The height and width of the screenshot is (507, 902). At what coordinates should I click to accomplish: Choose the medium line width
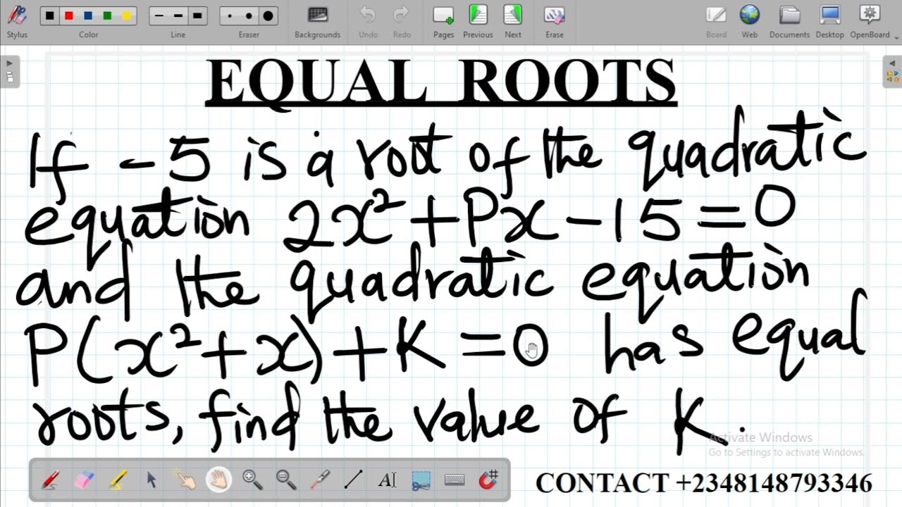178,15
